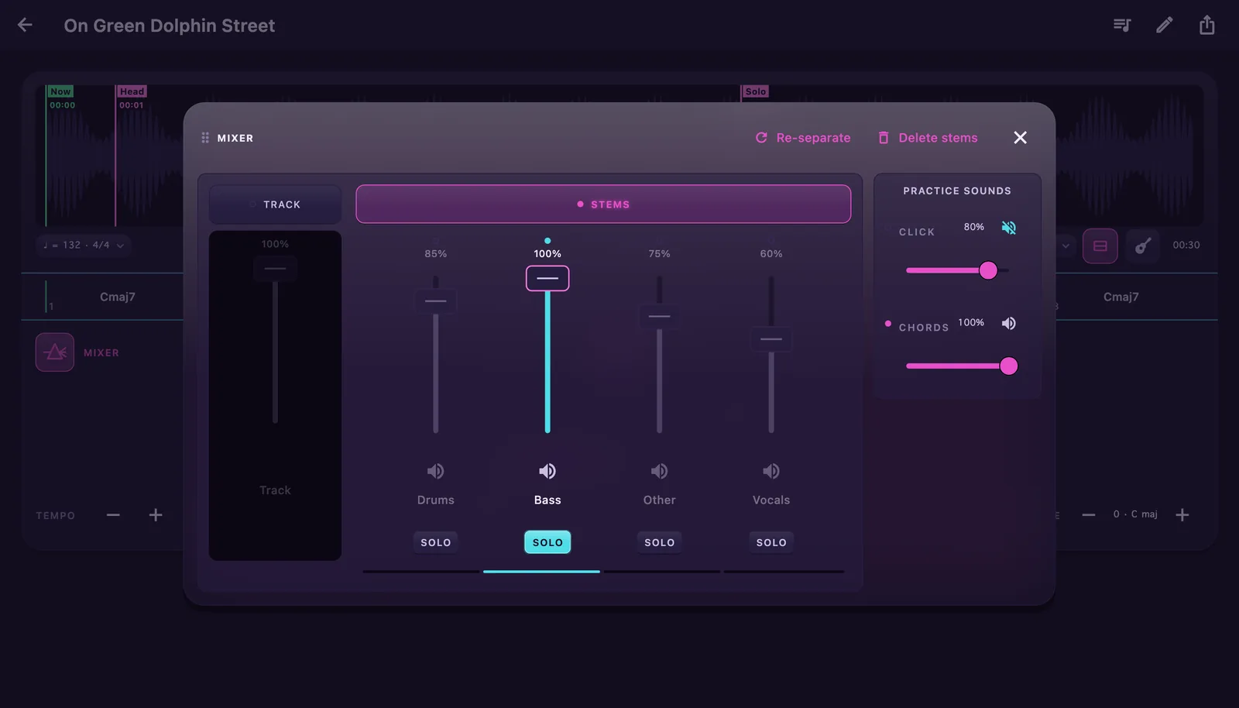Lower the key with minus button
Viewport: 1239px width, 708px height.
pos(1089,515)
